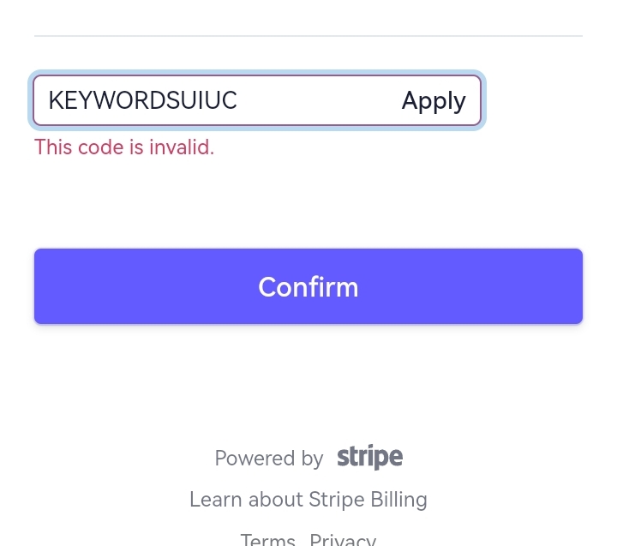Click the Stripe logo
Screen dimensions: 617x546
coord(369,457)
